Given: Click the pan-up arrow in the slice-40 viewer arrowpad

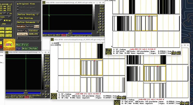Looking at the screenshot, I should tap(46, 92).
